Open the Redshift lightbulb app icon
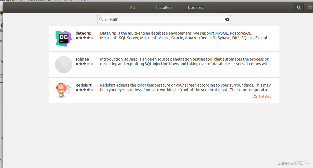Viewport: 313px width, 168px height. coord(63,90)
